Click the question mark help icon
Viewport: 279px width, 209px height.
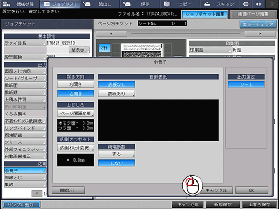tap(272, 4)
